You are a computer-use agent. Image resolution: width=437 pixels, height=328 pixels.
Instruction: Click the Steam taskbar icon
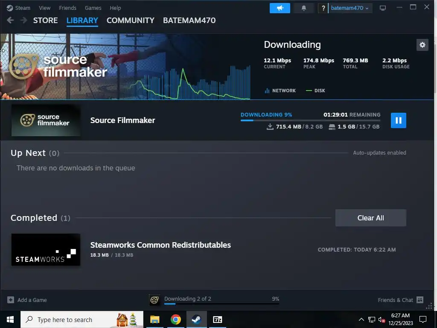196,319
